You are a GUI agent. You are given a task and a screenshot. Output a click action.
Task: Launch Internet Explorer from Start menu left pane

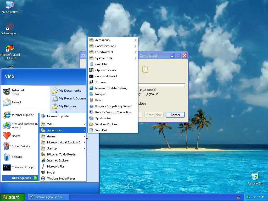pyautogui.click(x=20, y=115)
